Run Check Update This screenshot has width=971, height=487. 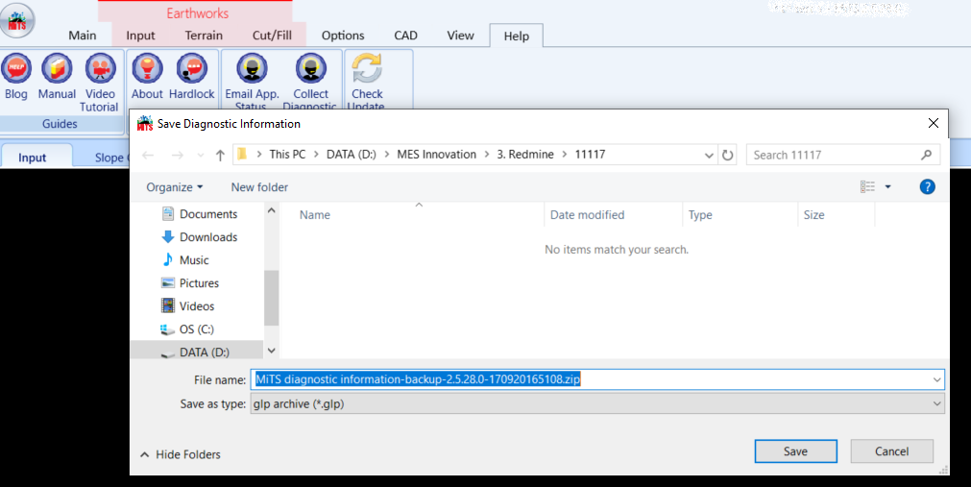(367, 81)
